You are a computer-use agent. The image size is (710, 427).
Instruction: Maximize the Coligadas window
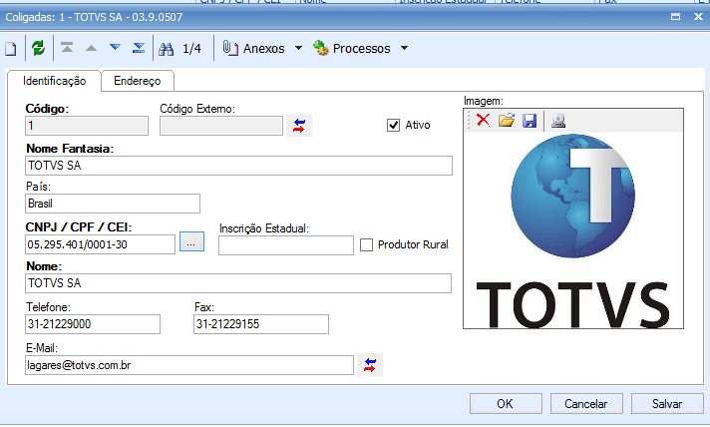tap(675, 17)
